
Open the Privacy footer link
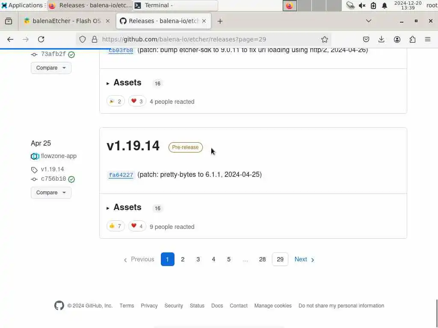[x=149, y=306]
